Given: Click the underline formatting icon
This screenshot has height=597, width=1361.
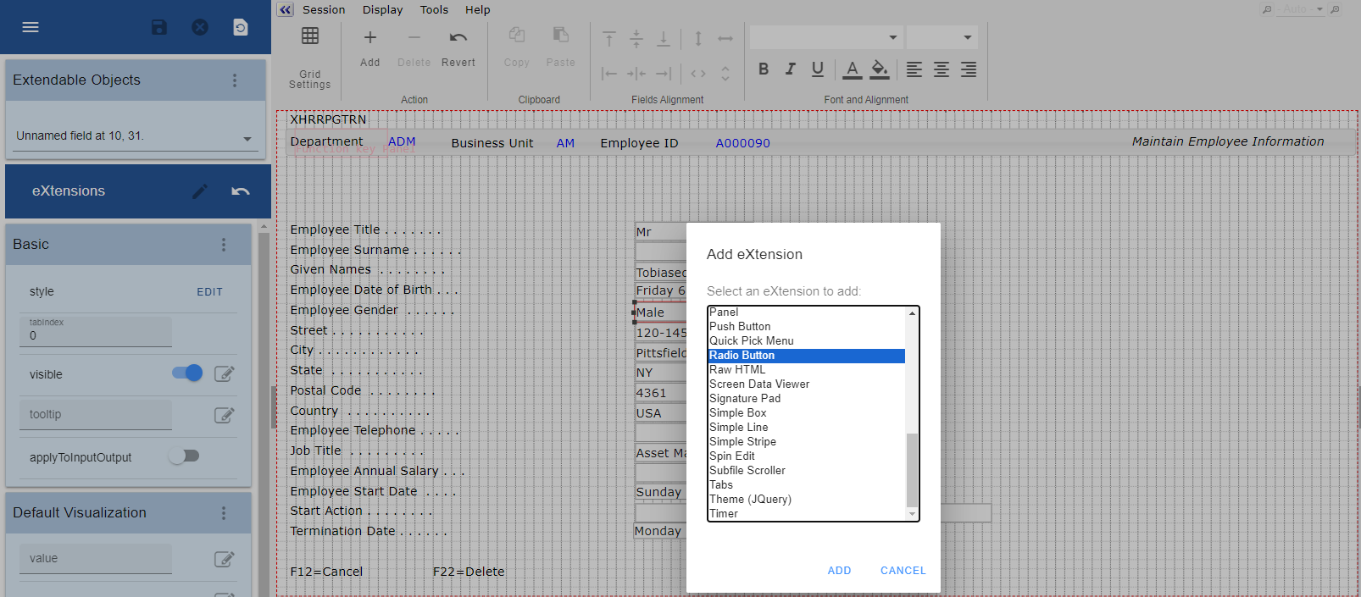Looking at the screenshot, I should 818,69.
